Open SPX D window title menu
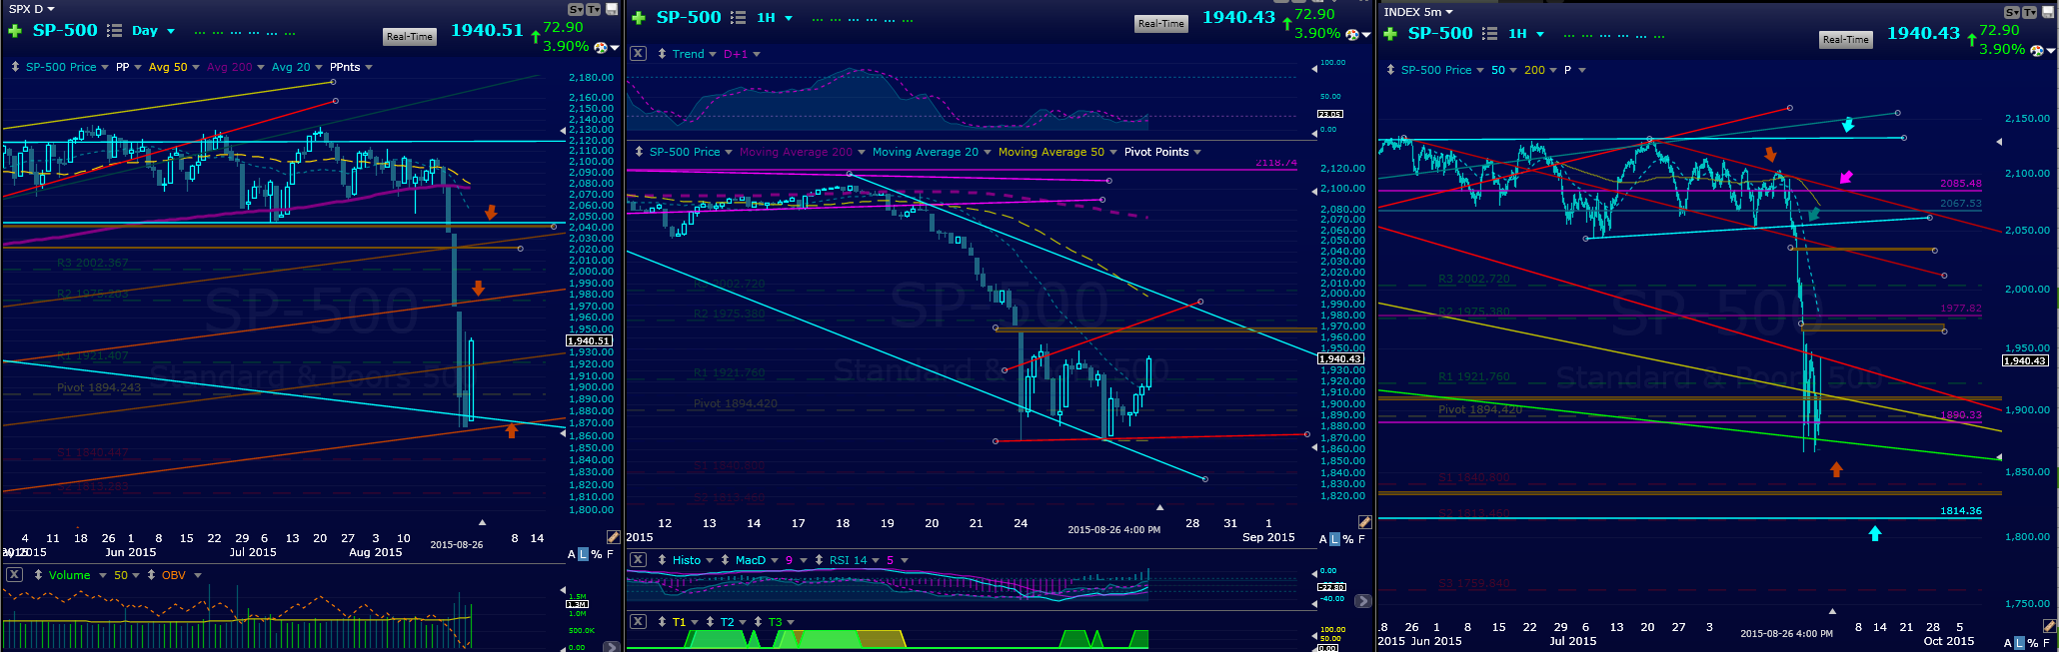Viewport: 2059px width, 652px height. [32, 9]
